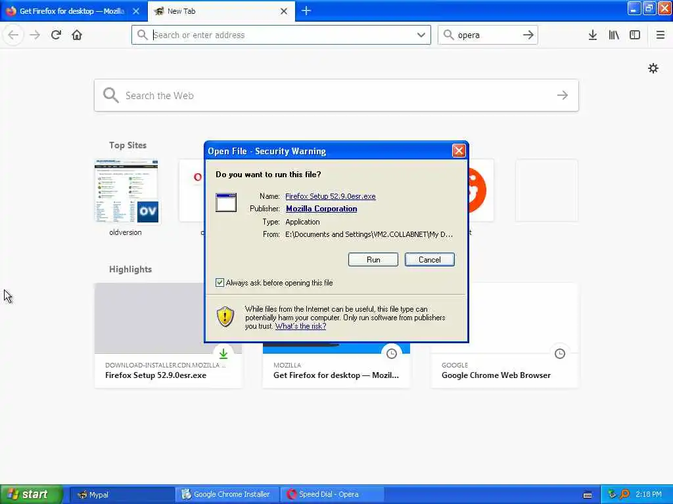Click the system tray clock 2:18 PM
Viewport: 673px width, 504px height.
[649, 494]
